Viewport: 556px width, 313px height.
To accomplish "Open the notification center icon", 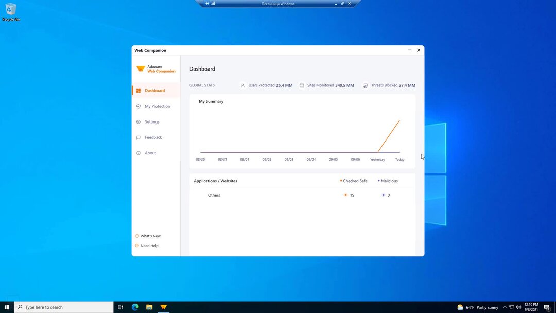I will pyautogui.click(x=547, y=307).
